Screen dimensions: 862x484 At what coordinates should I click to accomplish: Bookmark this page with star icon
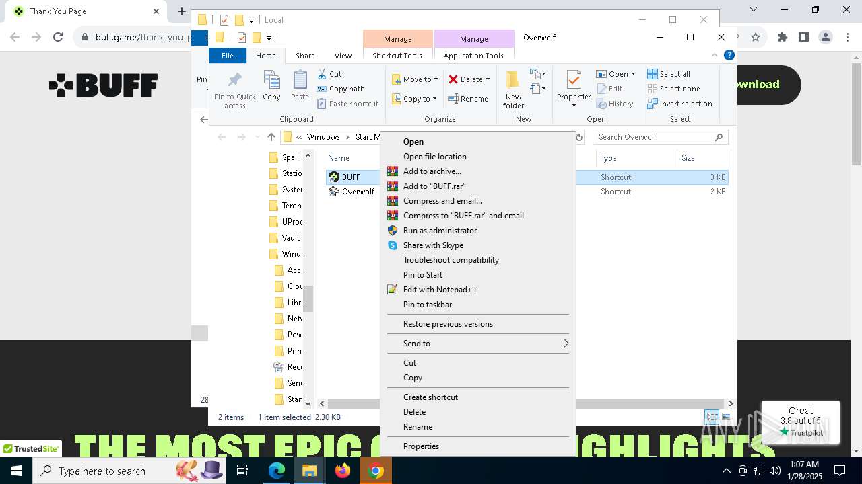pyautogui.click(x=756, y=37)
